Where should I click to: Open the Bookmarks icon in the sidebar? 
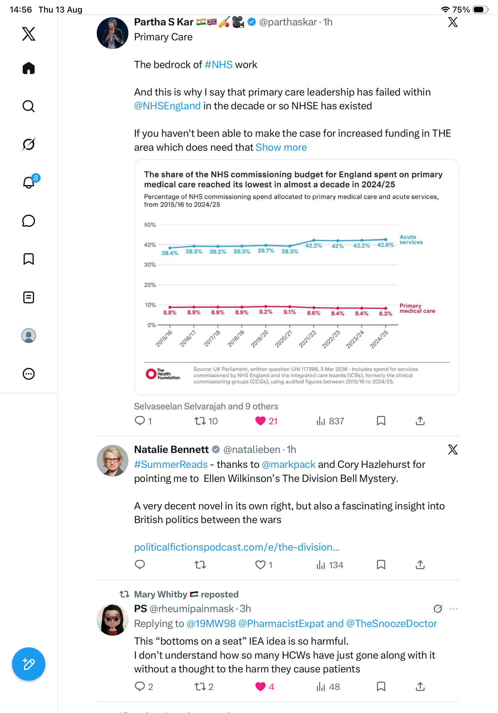pos(29,259)
